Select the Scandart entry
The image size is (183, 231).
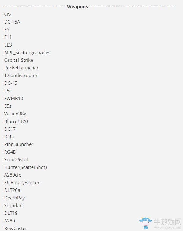(x=13, y=206)
